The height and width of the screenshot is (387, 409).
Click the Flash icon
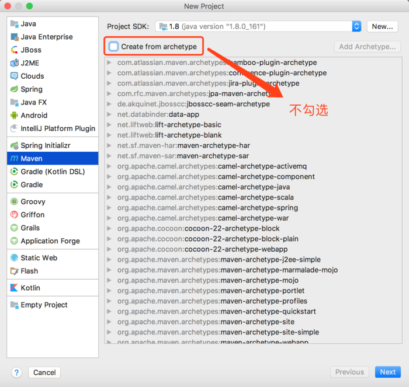(15, 271)
